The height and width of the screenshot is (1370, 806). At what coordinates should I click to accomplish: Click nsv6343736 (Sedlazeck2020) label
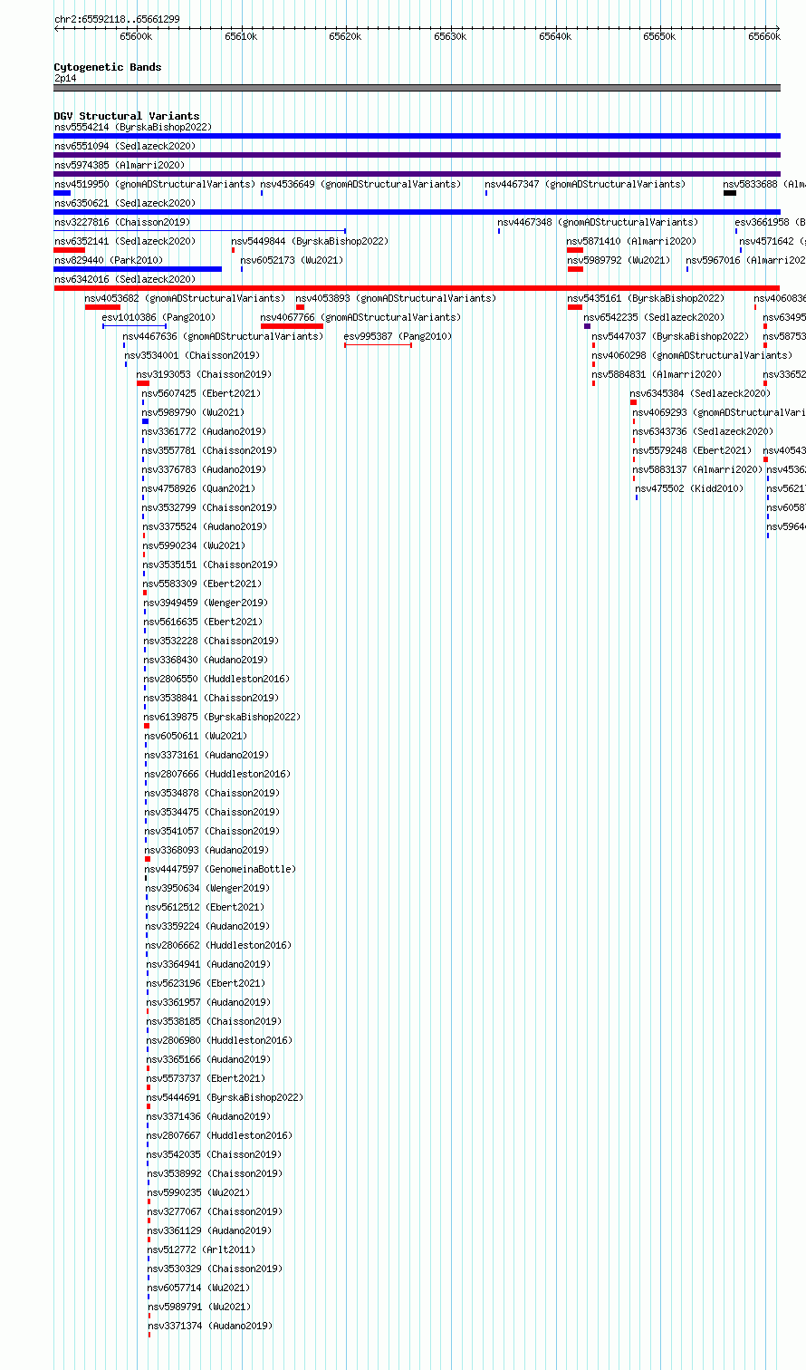(x=703, y=432)
